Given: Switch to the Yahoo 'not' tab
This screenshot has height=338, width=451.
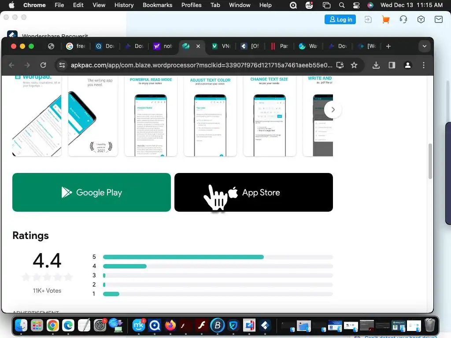Looking at the screenshot, I should (163, 46).
